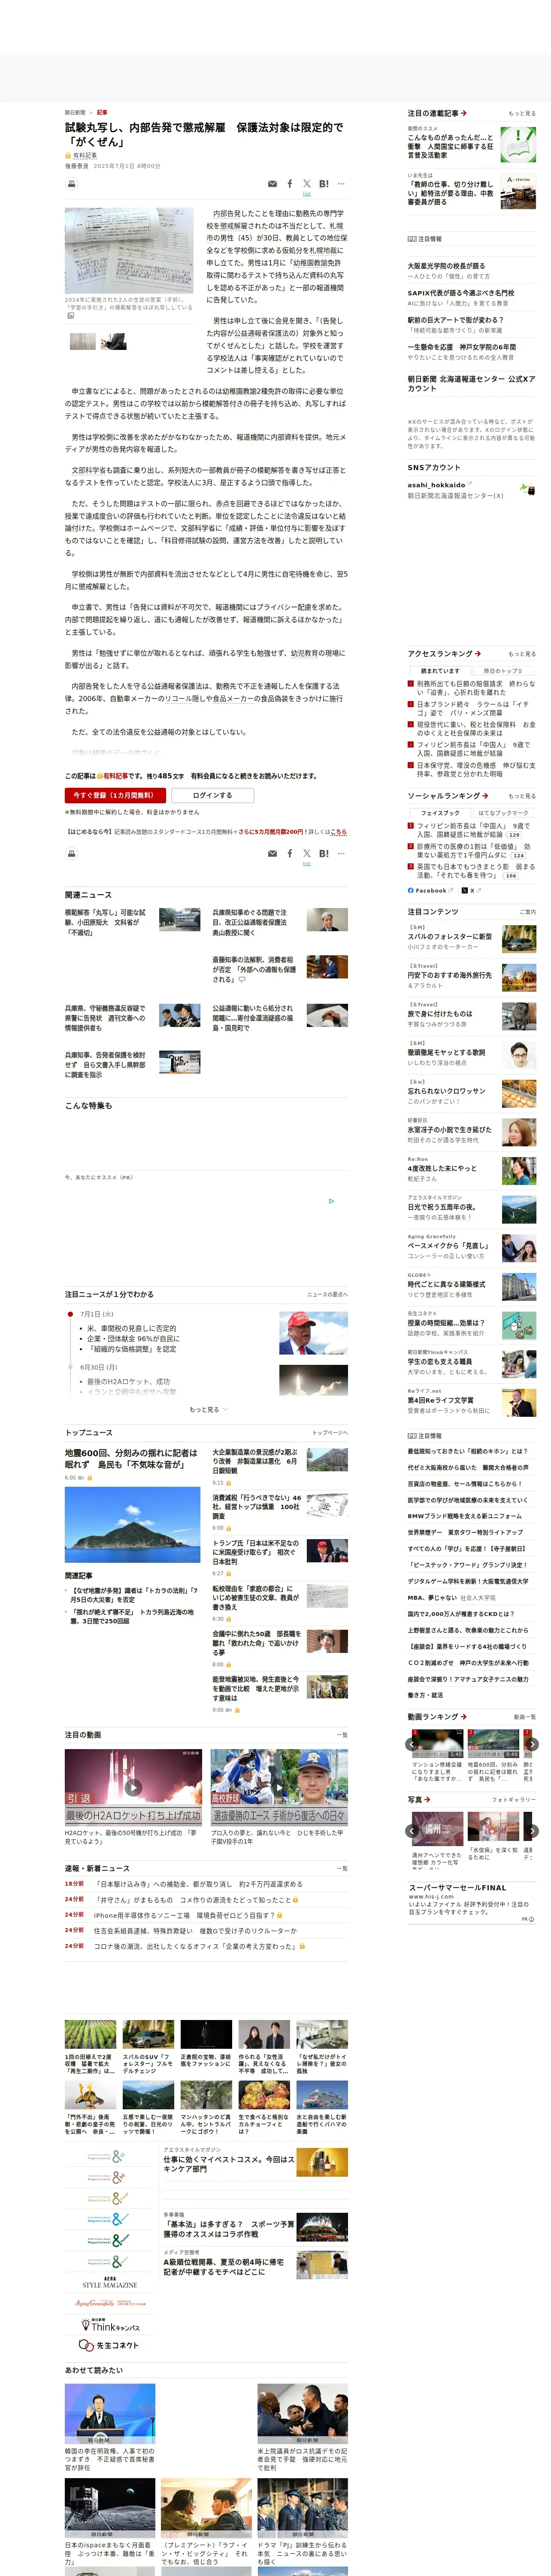551x2576 pixels.
Task: Open 地震600回 headline in トップニュース
Action: click(x=131, y=1458)
